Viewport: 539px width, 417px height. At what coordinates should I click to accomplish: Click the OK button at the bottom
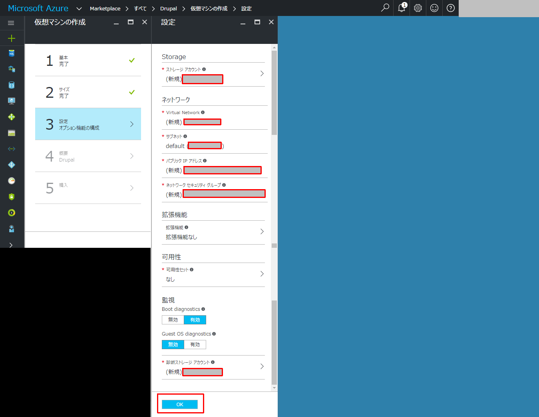pyautogui.click(x=180, y=404)
